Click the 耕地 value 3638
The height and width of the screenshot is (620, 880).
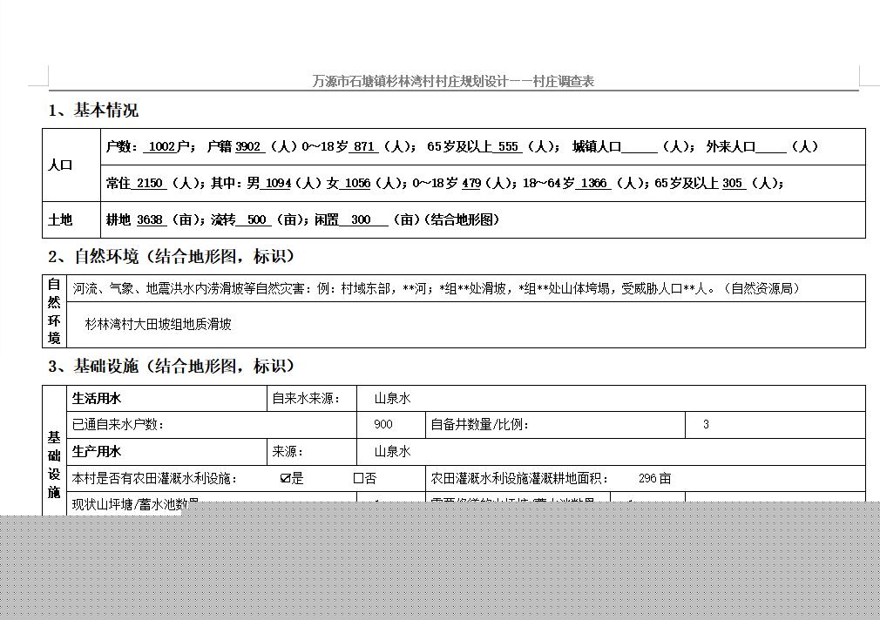150,219
